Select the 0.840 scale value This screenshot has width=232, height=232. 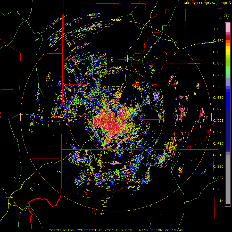(218, 63)
